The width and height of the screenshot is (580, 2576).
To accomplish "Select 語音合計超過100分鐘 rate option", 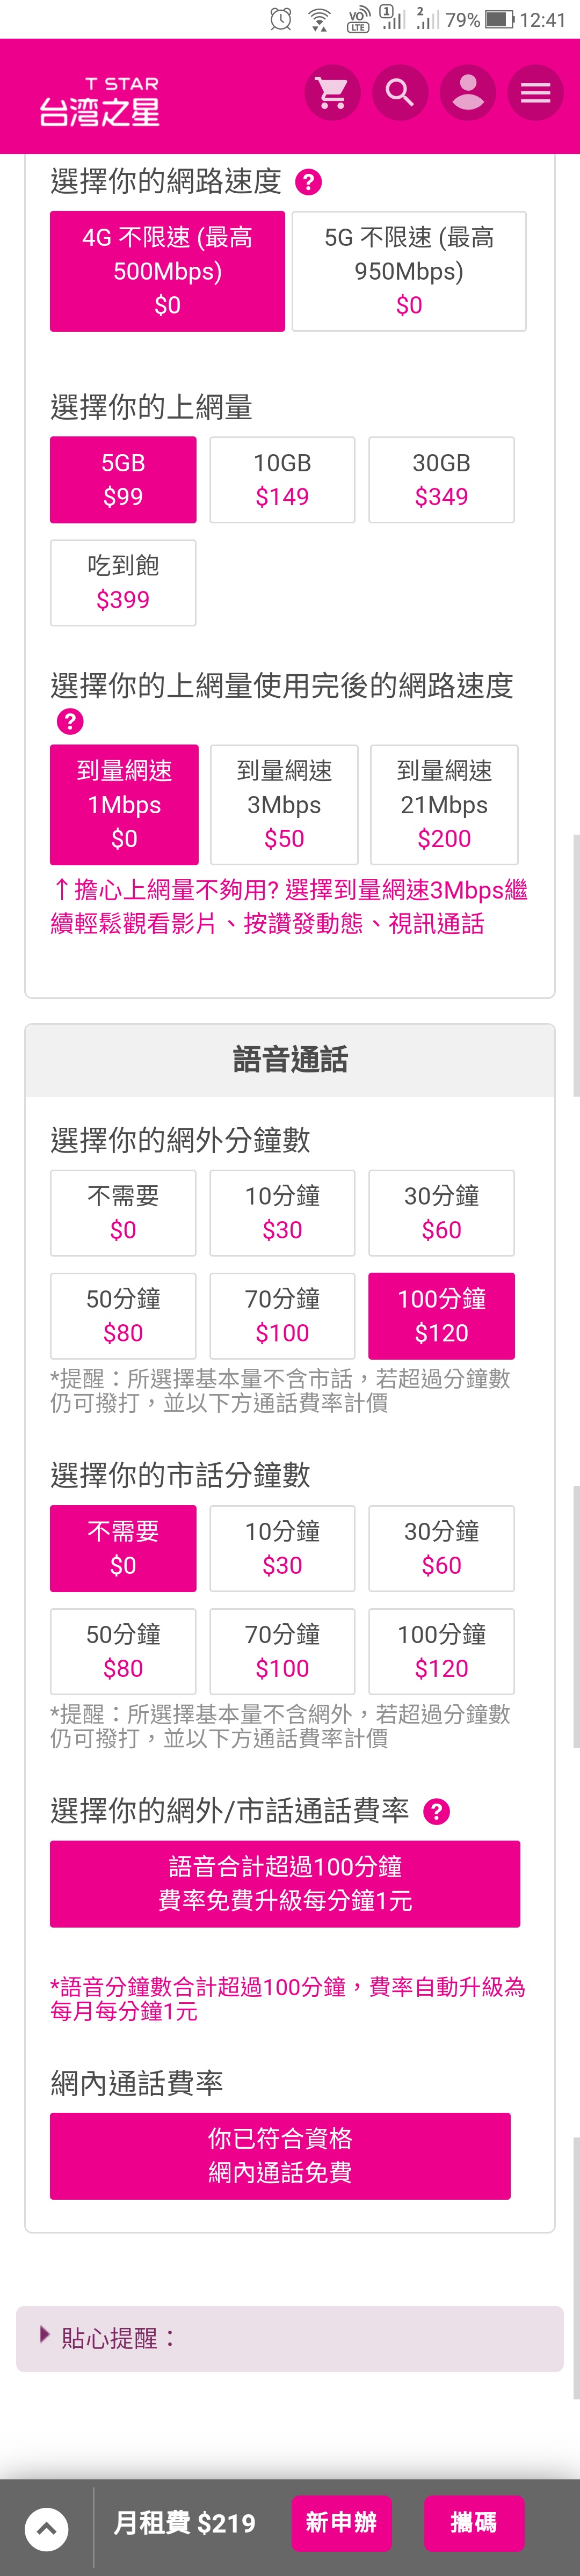I will pos(285,1884).
